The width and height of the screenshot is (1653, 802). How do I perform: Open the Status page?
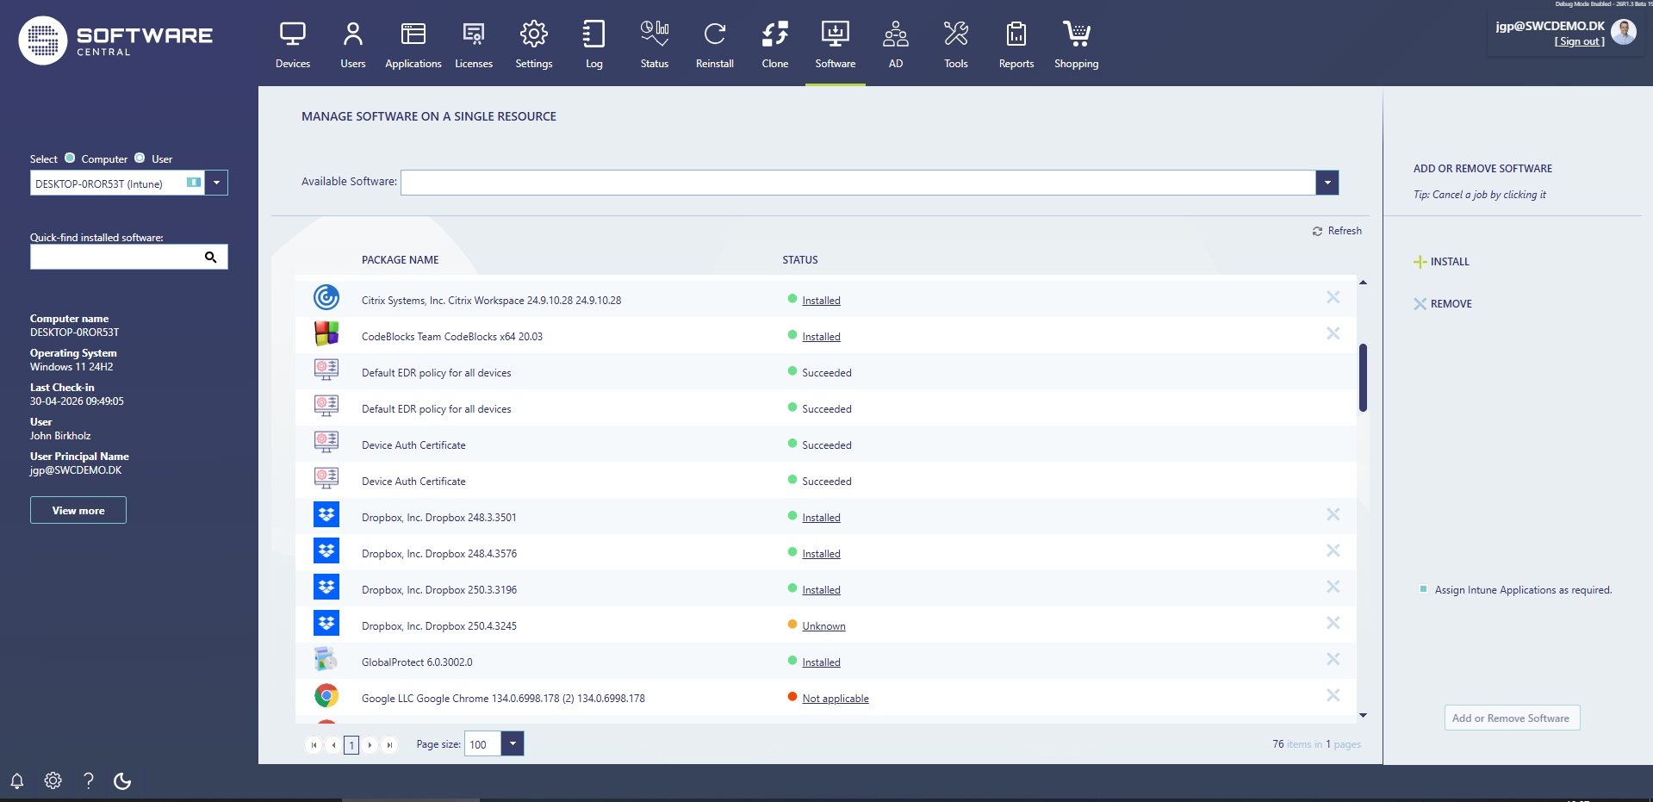pos(655,45)
